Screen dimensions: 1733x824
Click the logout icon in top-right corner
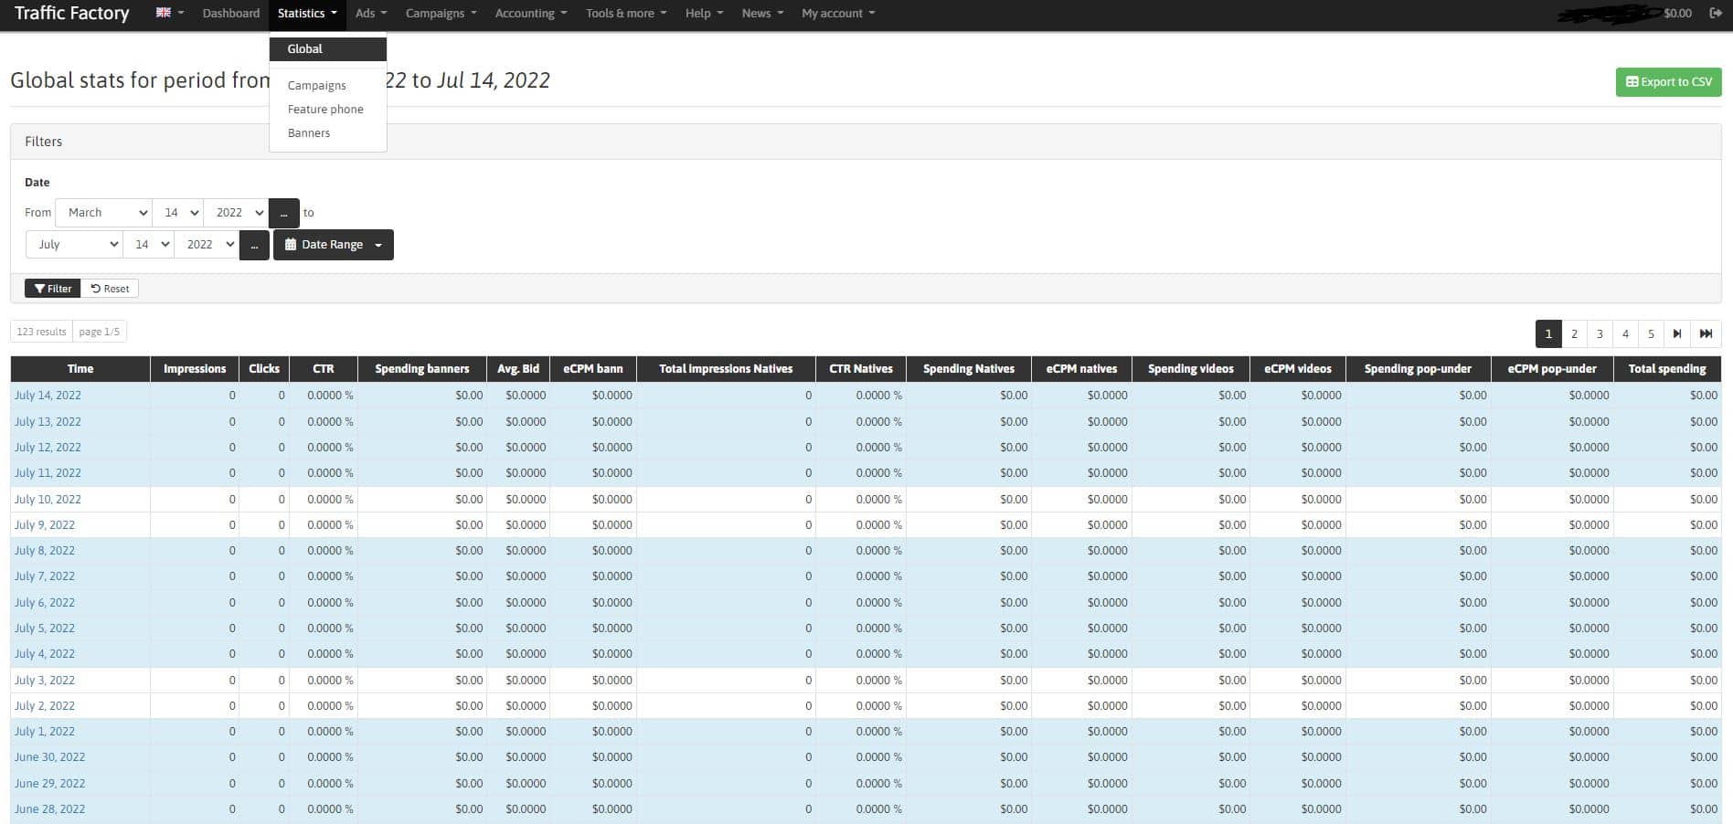pyautogui.click(x=1715, y=13)
